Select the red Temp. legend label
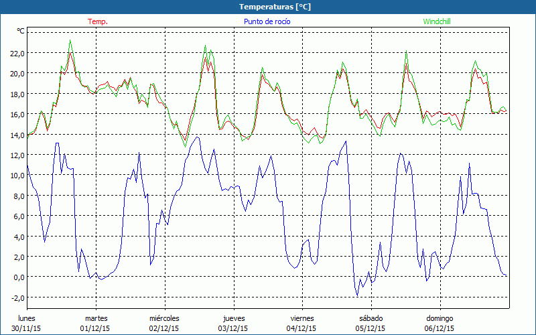Viewport: 536px width, 335px height. [x=98, y=21]
